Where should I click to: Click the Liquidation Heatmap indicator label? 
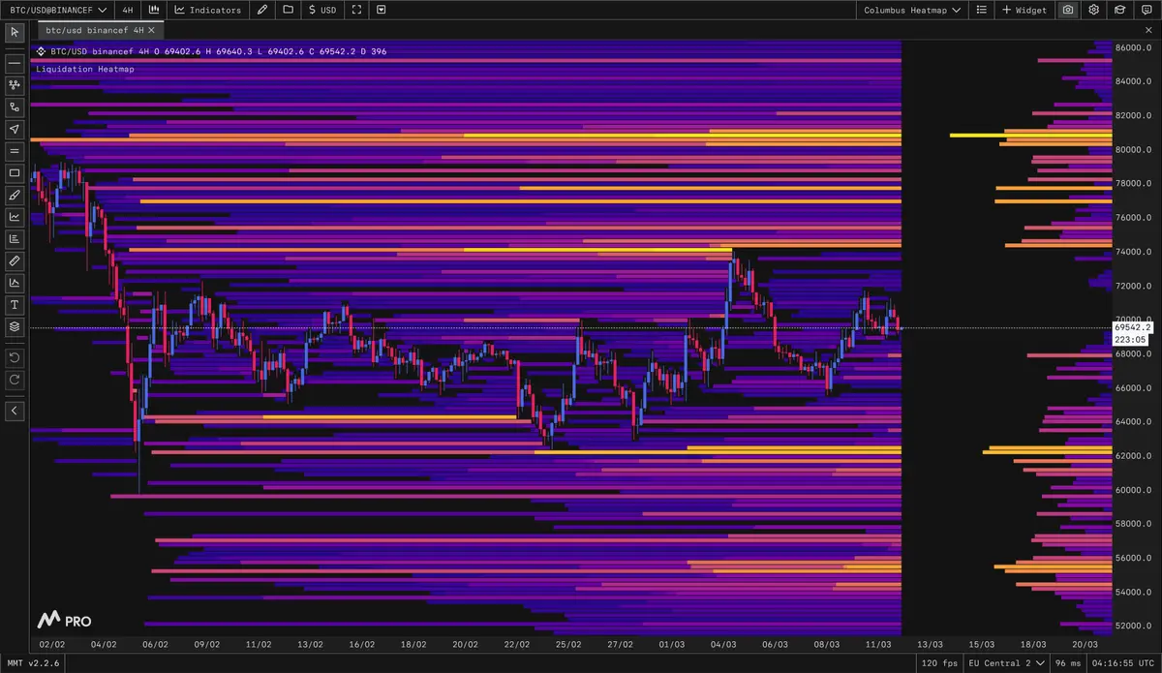coord(85,69)
